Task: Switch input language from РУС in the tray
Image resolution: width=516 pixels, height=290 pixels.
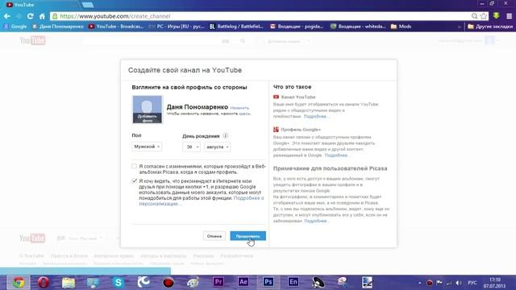Action: (x=472, y=283)
